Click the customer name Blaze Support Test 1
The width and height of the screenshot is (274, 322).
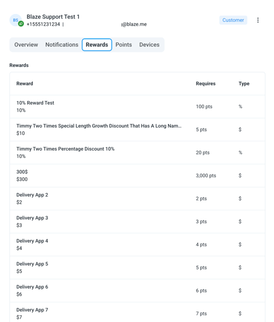(x=53, y=17)
